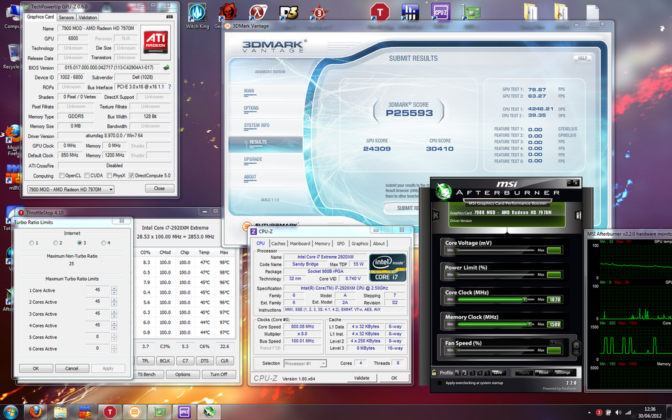
Task: Open the Half-Life lambda desktop shortcut
Action: [257, 13]
